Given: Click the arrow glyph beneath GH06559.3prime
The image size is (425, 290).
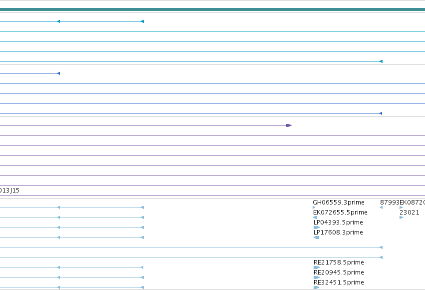Looking at the screenshot, I should 314,207.
